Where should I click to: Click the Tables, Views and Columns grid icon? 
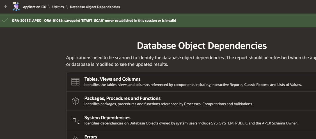[x=75, y=82]
